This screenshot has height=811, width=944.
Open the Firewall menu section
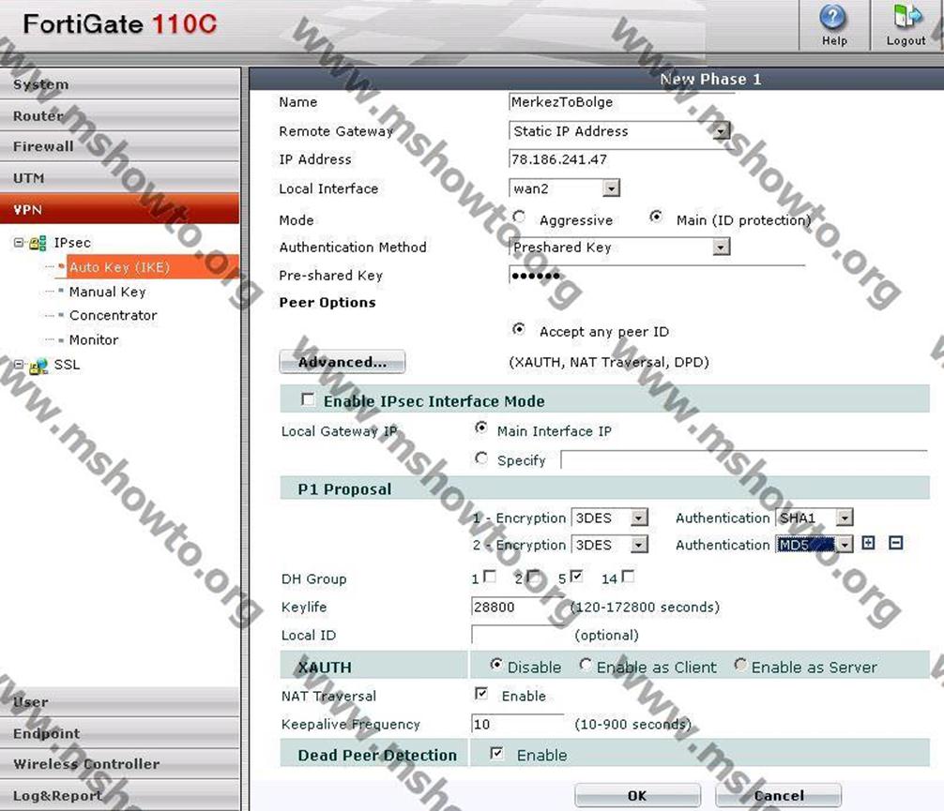coord(120,147)
